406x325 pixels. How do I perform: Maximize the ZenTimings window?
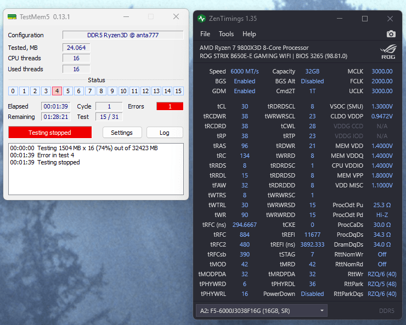[365, 19]
